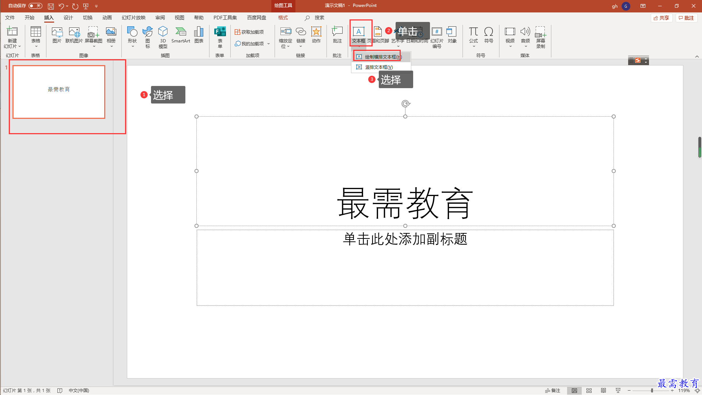Click the Symbol (符号) omega icon
This screenshot has width=702, height=395.
click(489, 31)
